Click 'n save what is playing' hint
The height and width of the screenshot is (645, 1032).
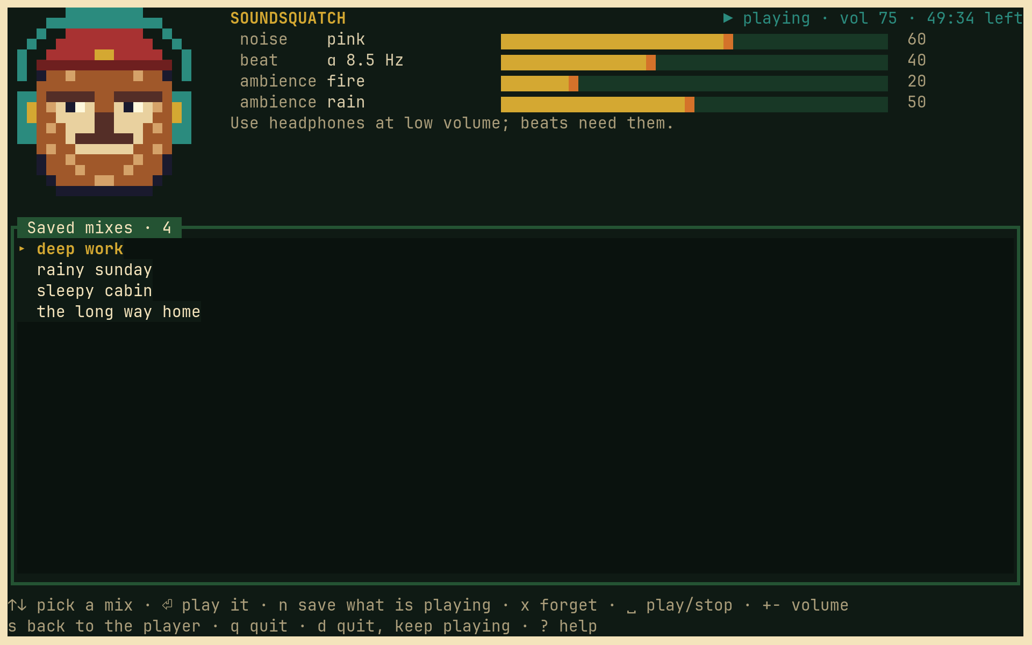click(385, 605)
